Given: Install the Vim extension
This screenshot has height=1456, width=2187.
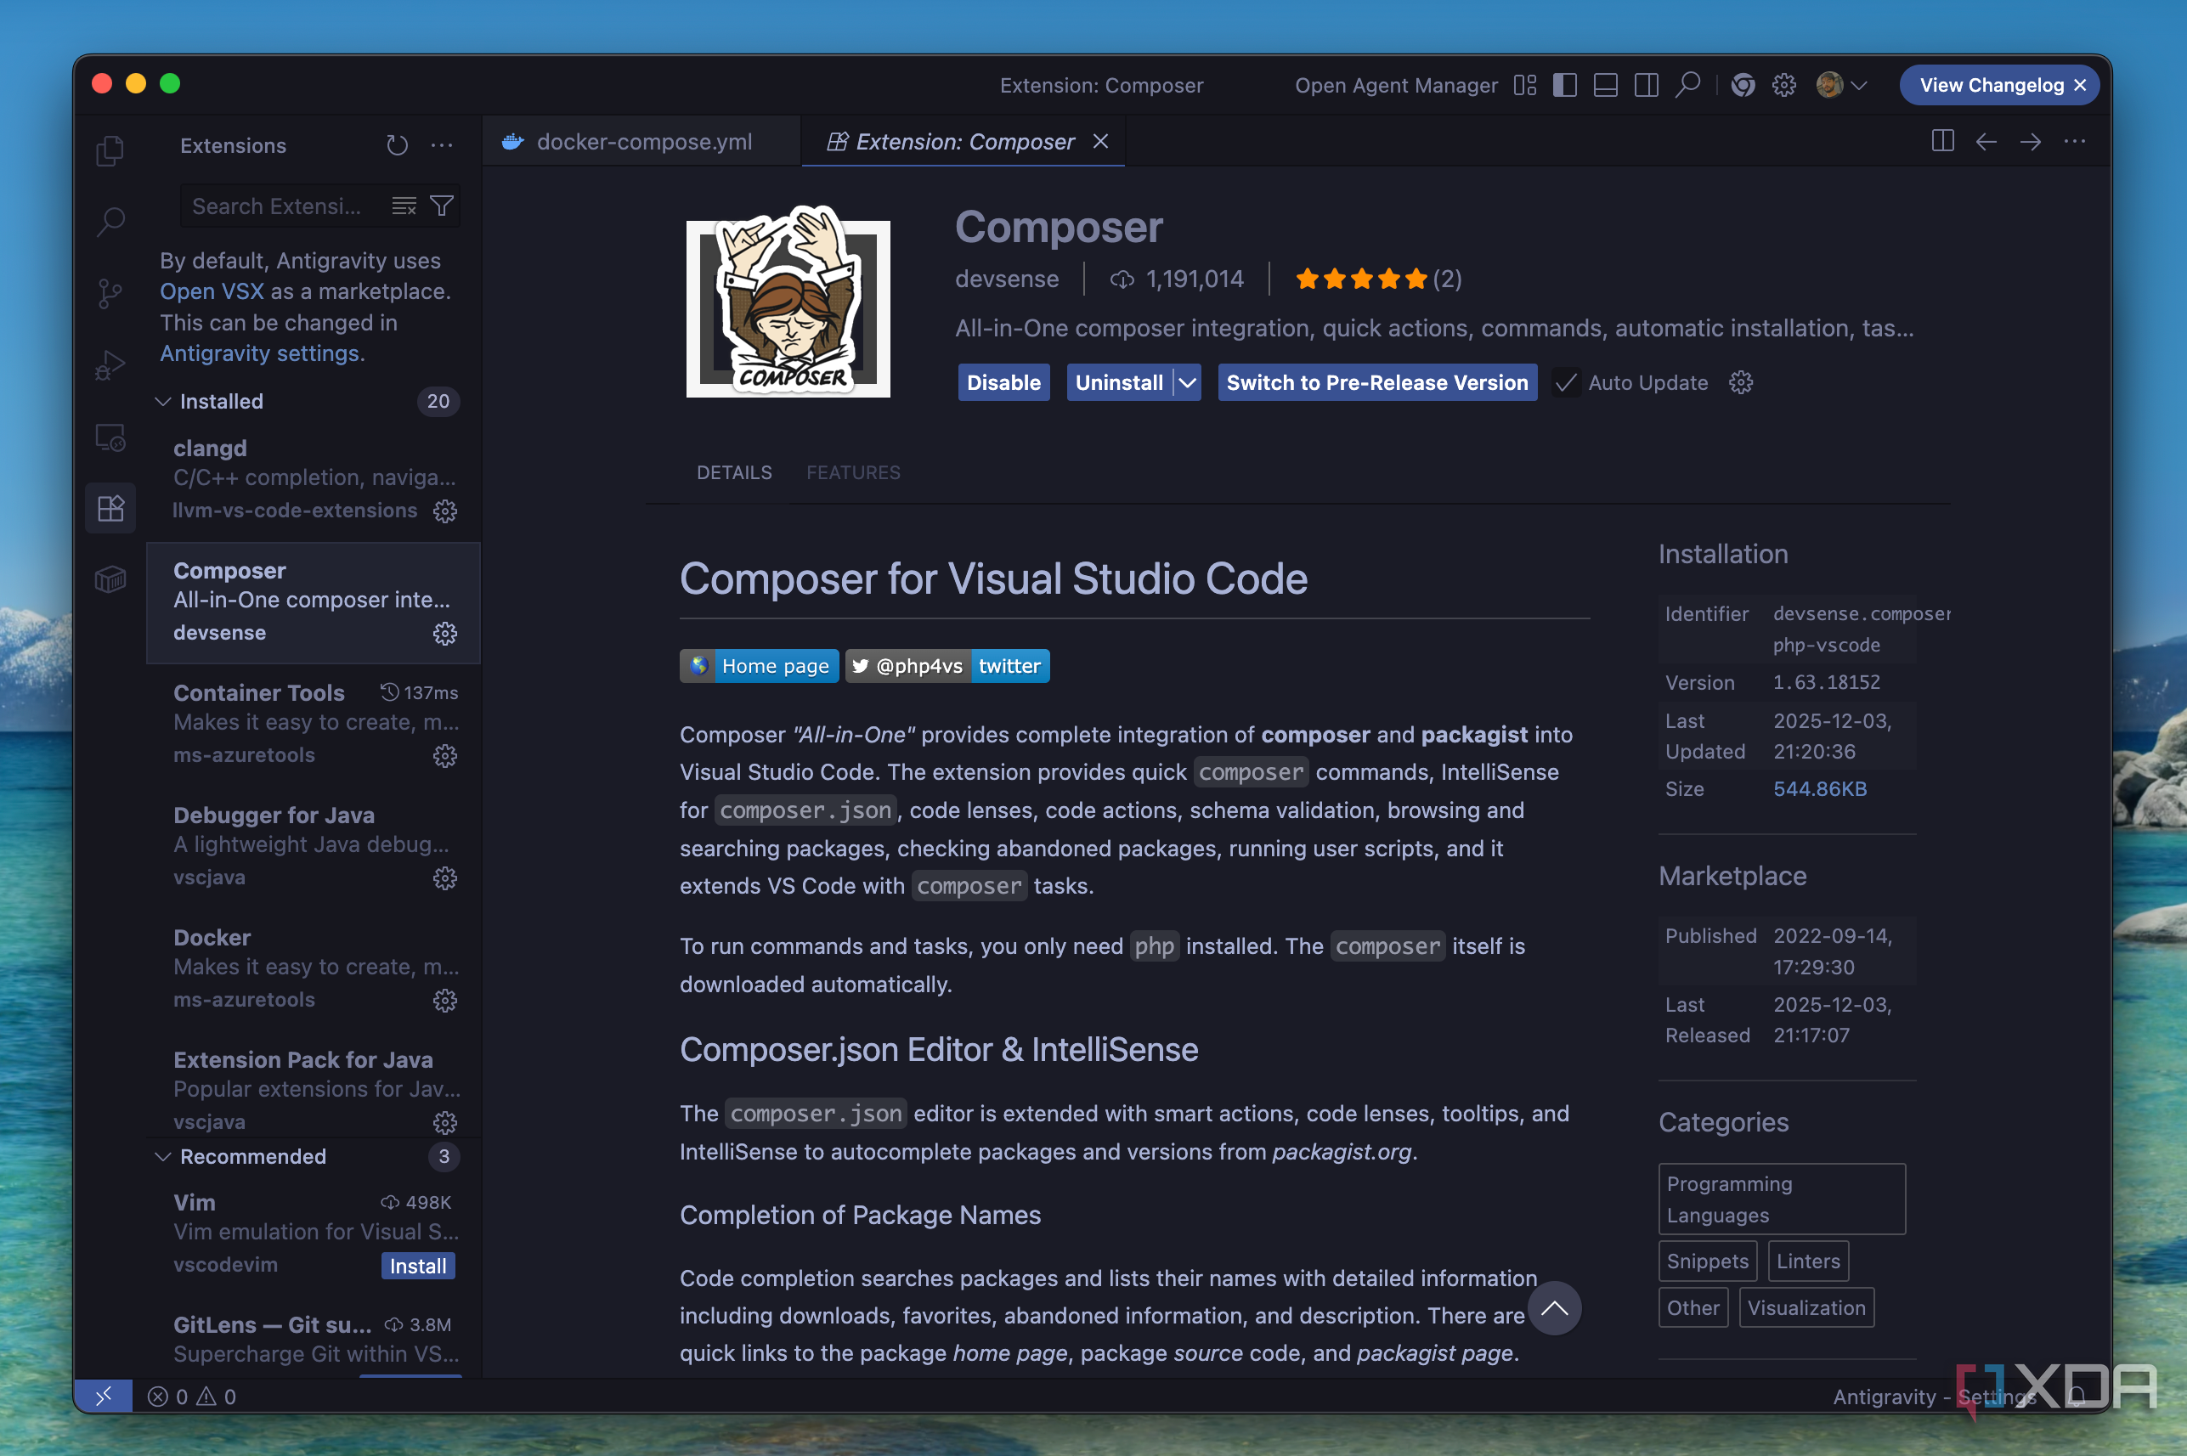Looking at the screenshot, I should pos(418,1266).
